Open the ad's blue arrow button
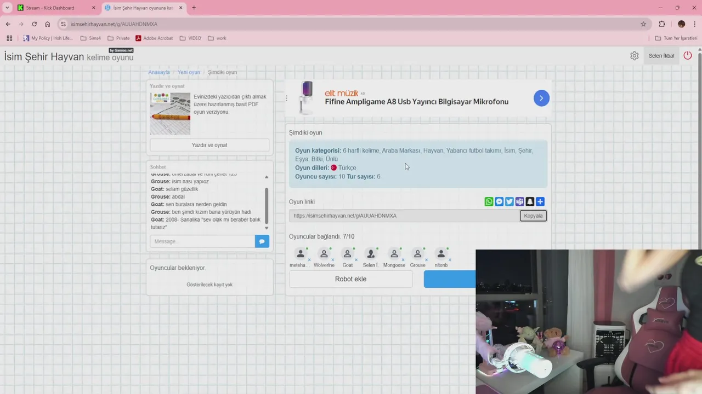The image size is (702, 394). (x=541, y=98)
